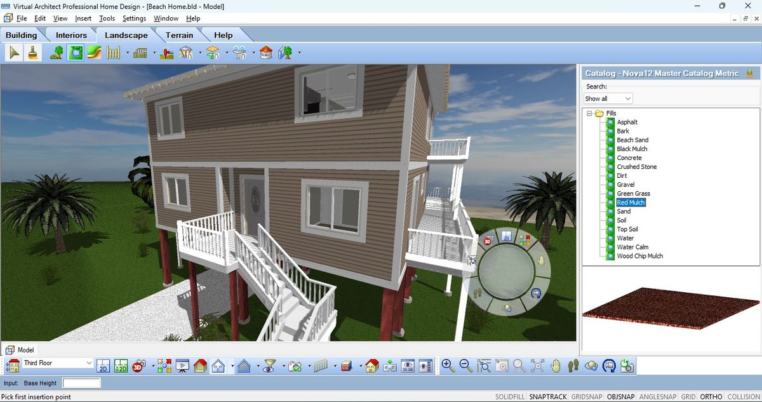Open the Gazebo placement tool
Viewport: 762px width, 402px height.
265,52
